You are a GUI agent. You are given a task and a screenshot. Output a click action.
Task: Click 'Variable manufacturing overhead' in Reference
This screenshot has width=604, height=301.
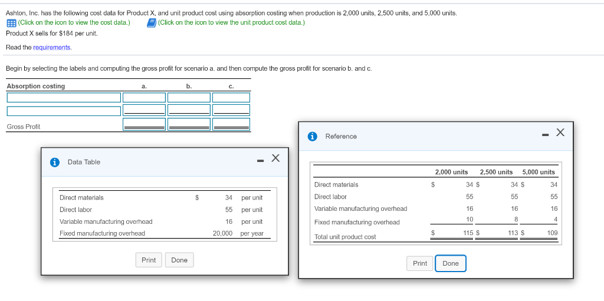pos(361,209)
